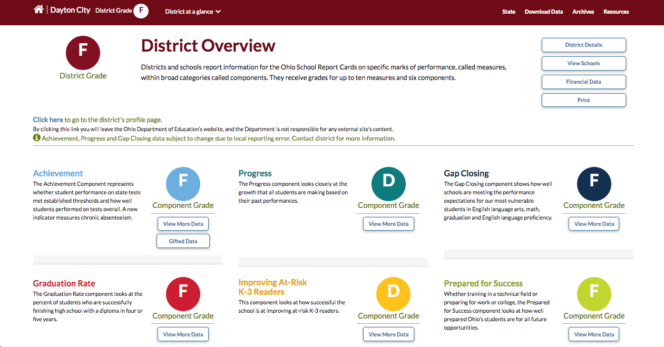Click the Graduation Rate heading
This screenshot has height=347, width=664.
coord(64,283)
